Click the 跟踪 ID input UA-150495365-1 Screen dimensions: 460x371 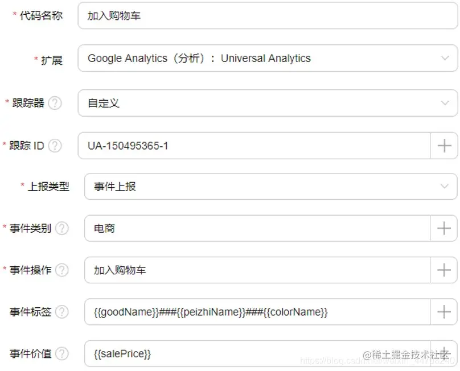point(254,146)
